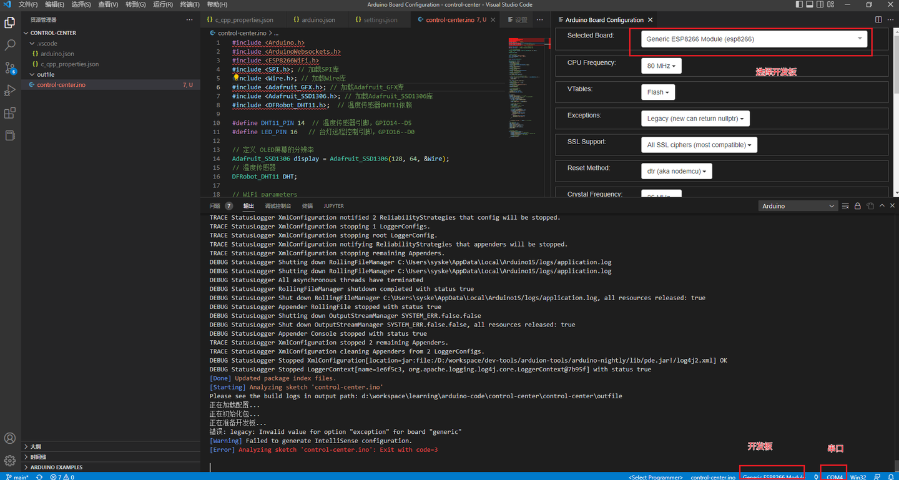899x480 pixels.
Task: Split the editor using the split icon
Action: click(878, 19)
